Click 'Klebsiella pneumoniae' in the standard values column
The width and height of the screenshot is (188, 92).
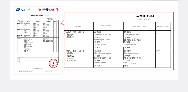click(102, 39)
